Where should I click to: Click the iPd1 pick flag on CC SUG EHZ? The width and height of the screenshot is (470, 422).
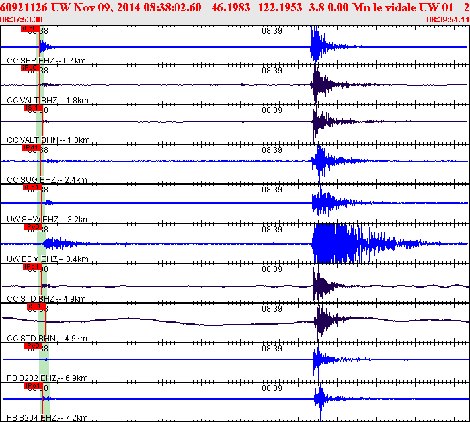click(32, 148)
